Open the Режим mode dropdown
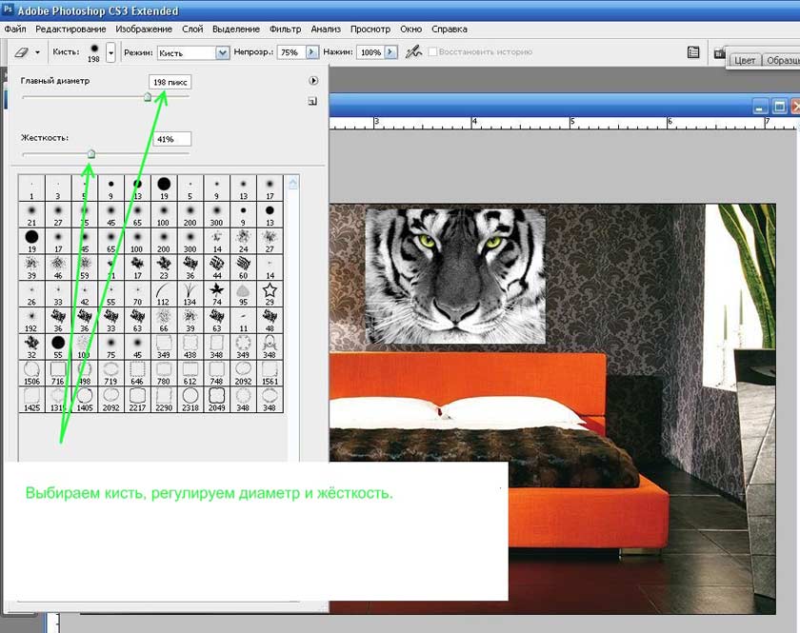 (x=223, y=53)
